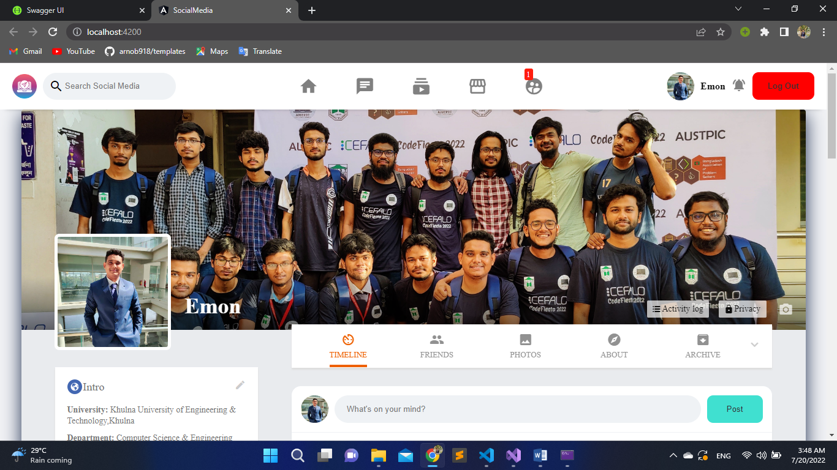837x470 pixels.
Task: Expand more profile tabs chevron
Action: pos(754,345)
